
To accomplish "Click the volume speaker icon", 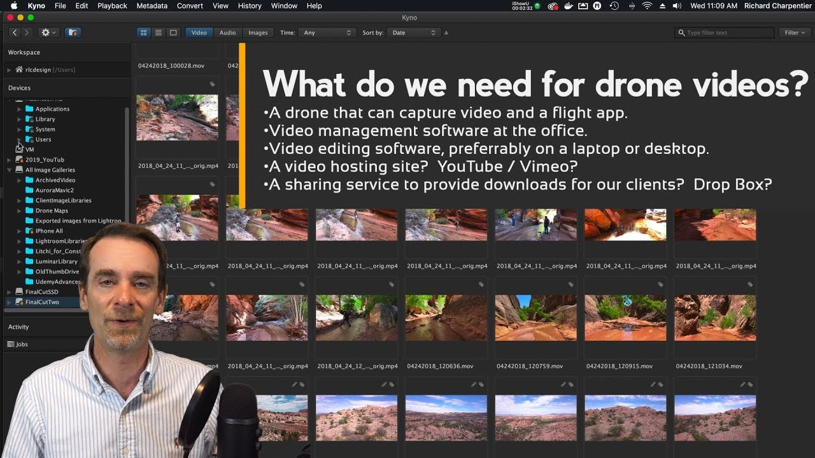I will pyautogui.click(x=677, y=6).
